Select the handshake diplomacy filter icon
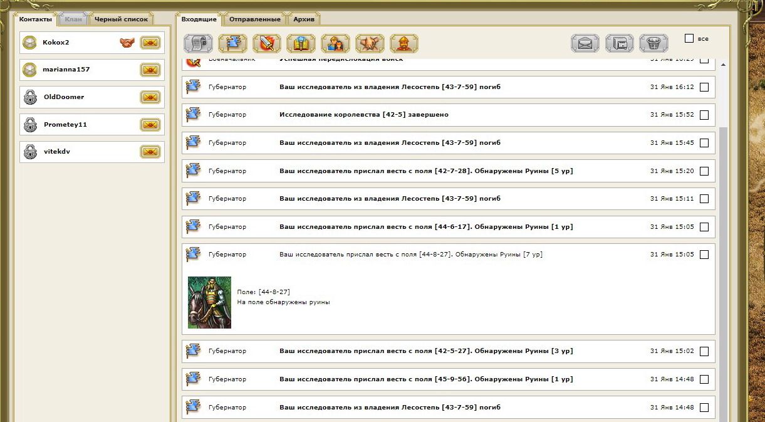 370,43
